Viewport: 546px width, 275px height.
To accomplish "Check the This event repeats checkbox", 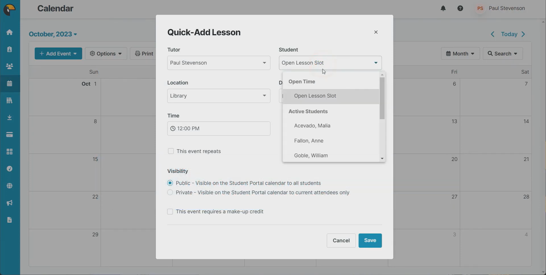I will [x=171, y=151].
